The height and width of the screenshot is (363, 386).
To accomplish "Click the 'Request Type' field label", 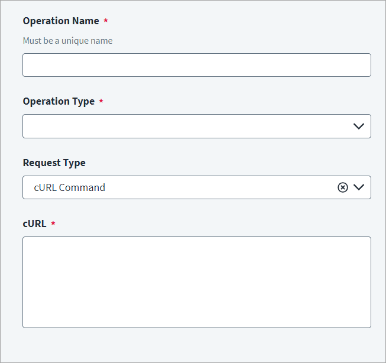I will pos(54,163).
